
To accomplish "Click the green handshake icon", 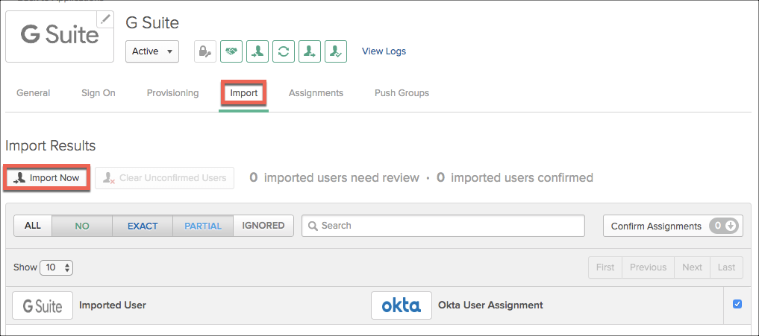I will [x=231, y=51].
